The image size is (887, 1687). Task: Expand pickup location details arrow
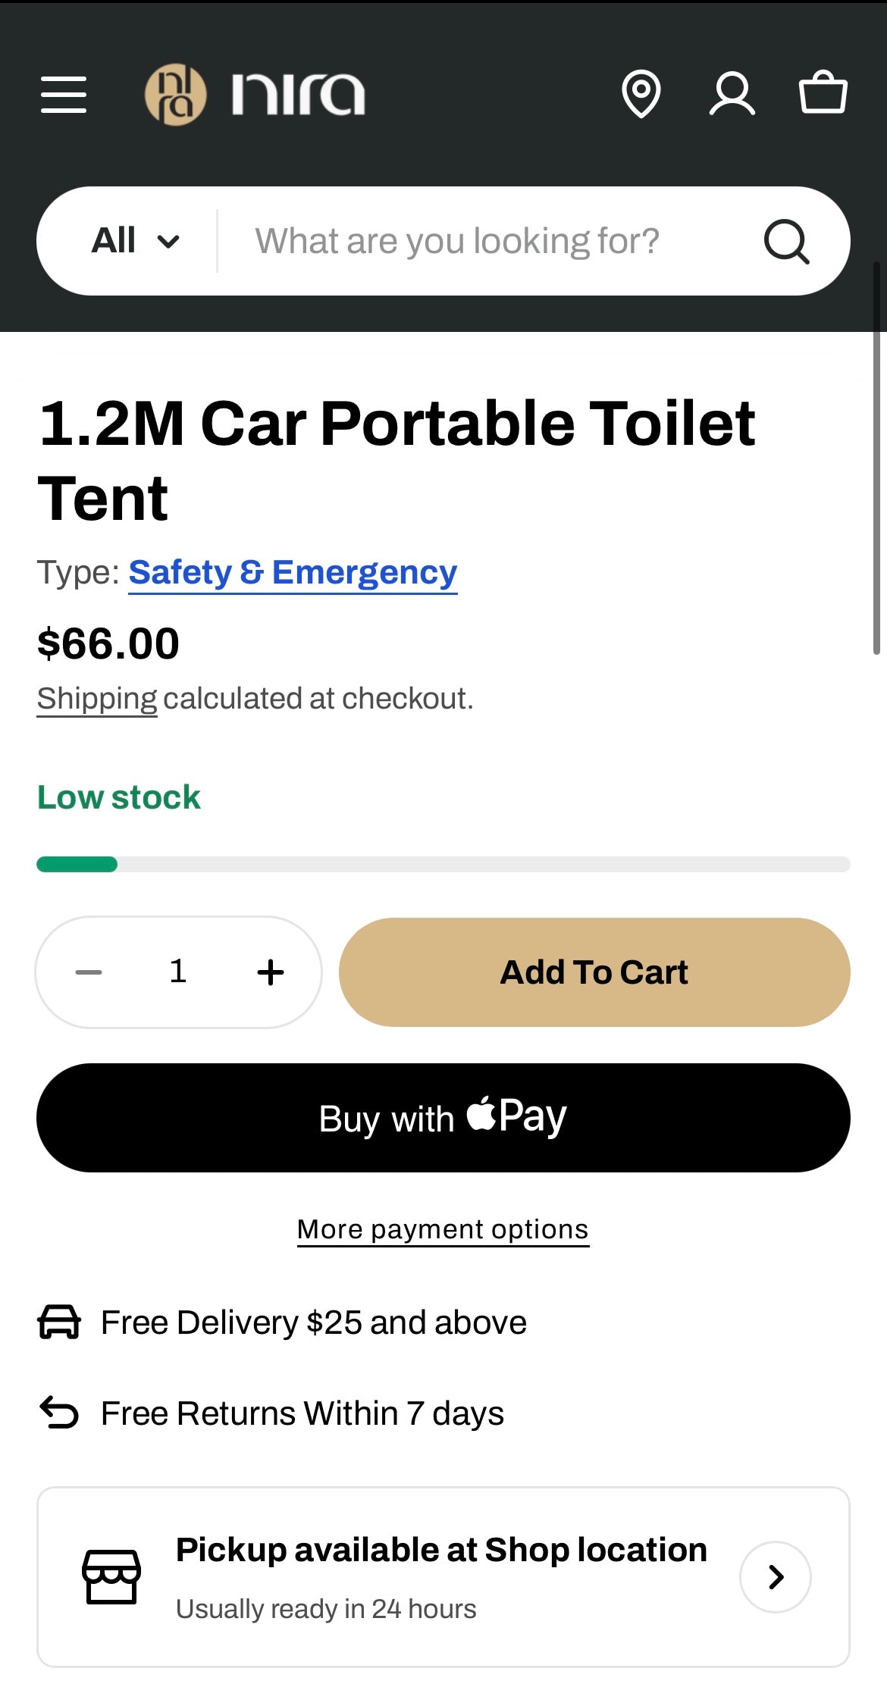click(775, 1576)
